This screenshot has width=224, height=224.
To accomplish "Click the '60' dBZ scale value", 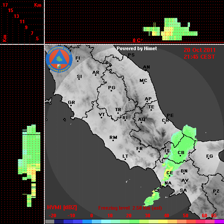I will 204,215.
